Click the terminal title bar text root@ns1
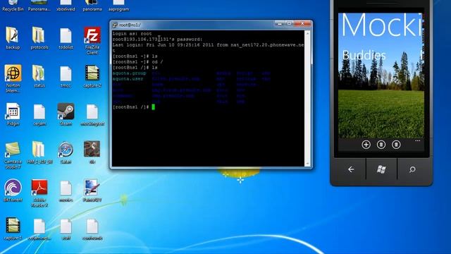The width and height of the screenshot is (451, 254). (x=130, y=25)
